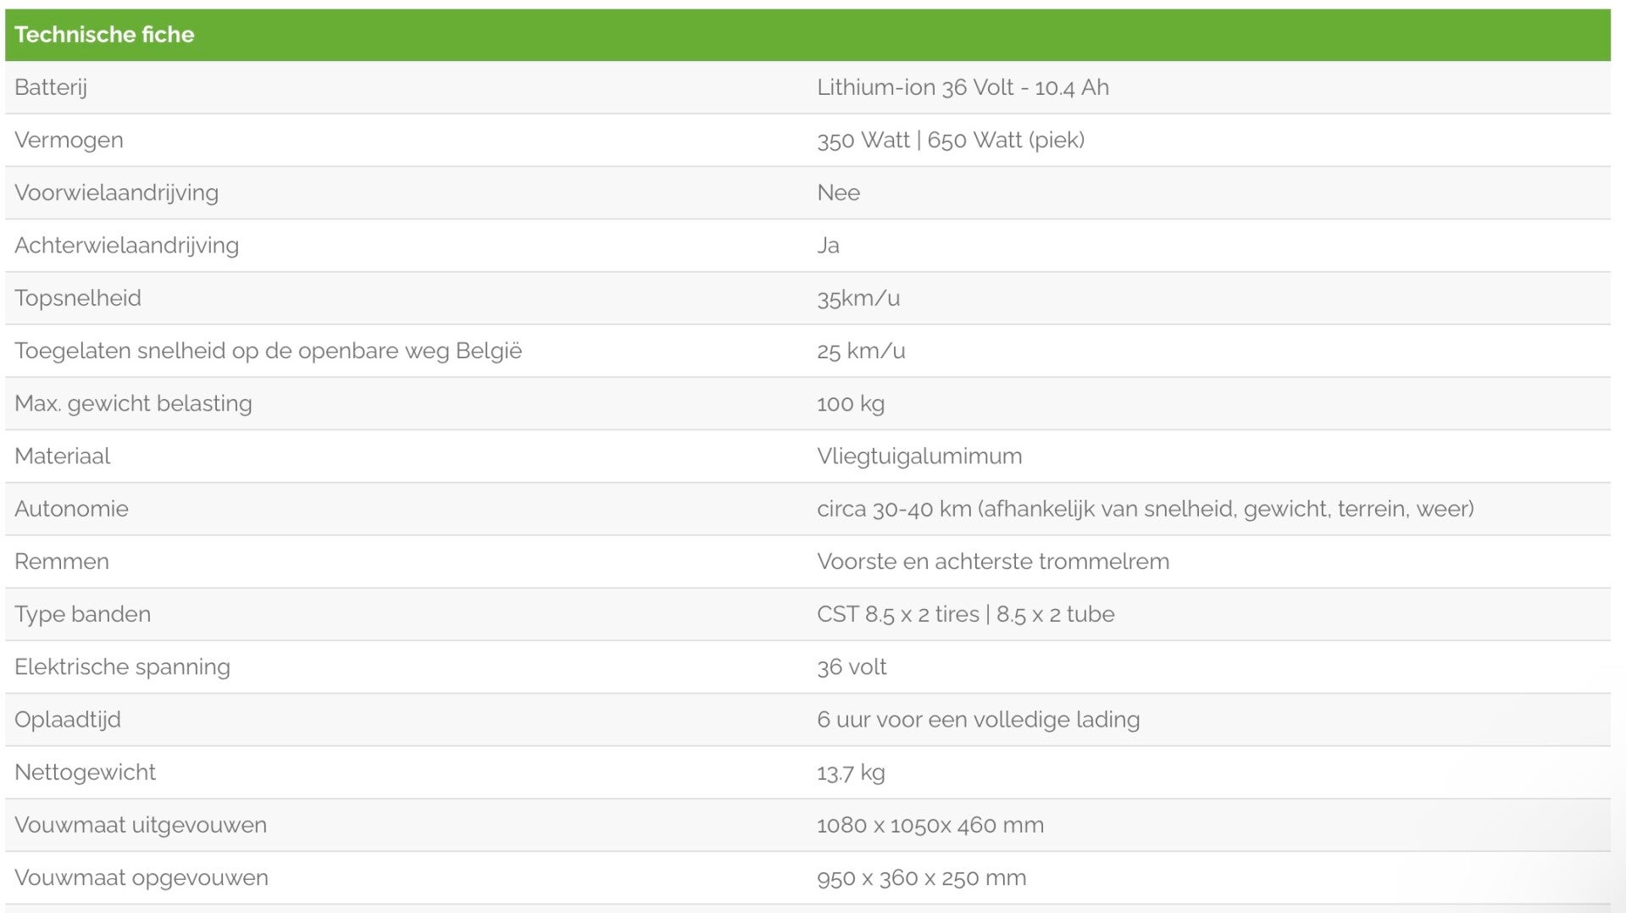Click the circa 30-40 km autonomy value
The image size is (1626, 913).
click(x=1145, y=509)
